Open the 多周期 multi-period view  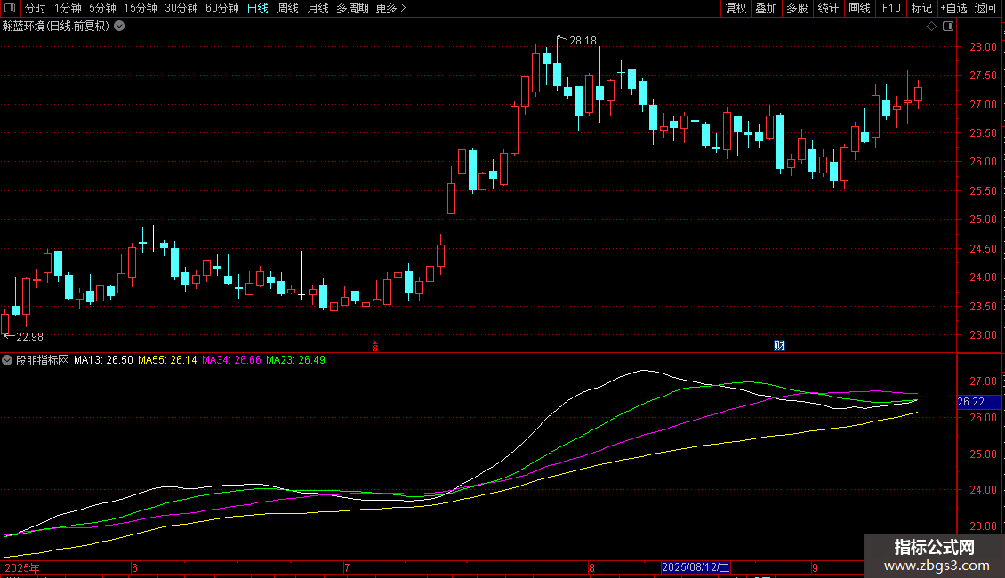[352, 8]
